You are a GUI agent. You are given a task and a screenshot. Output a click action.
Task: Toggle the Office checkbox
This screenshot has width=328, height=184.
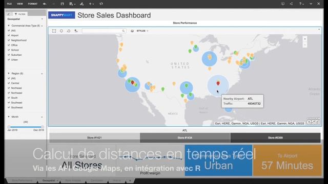pos(9,45)
